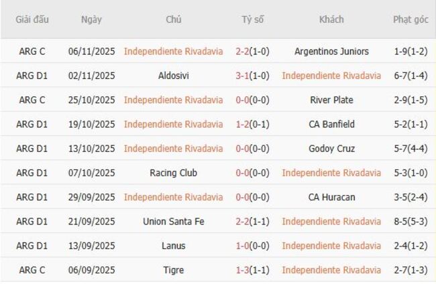Open the 1-3 score of the Tigre match
This screenshot has width=436, height=284.
(243, 270)
